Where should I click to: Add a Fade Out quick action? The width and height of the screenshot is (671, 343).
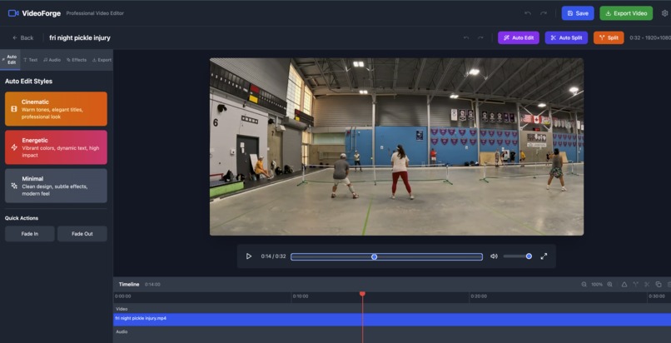coord(82,234)
